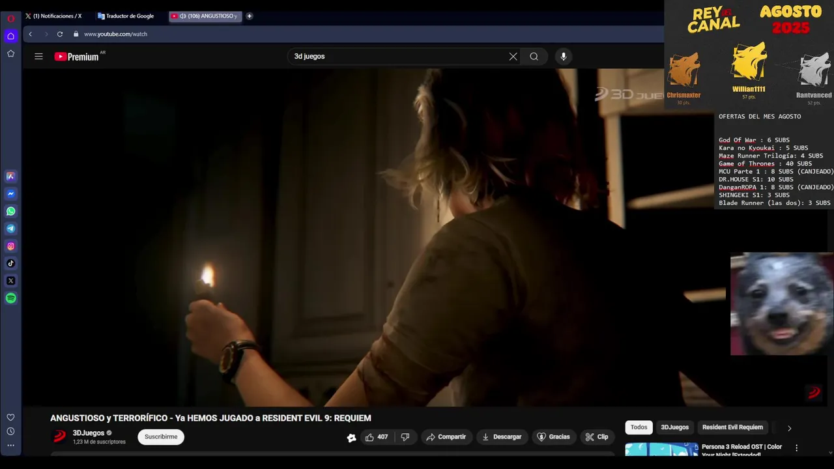The image size is (834, 469).
Task: Open Persona 3 Reload OST video title
Action: pos(741,450)
